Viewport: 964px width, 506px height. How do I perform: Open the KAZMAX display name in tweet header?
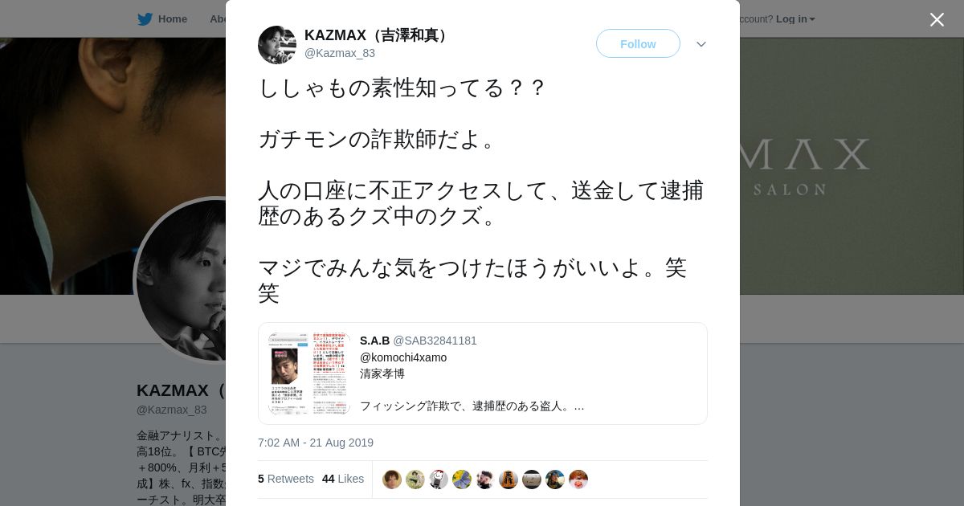pyautogui.click(x=378, y=35)
